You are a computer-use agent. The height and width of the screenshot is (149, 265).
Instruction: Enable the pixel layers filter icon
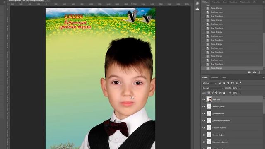tap(220, 83)
